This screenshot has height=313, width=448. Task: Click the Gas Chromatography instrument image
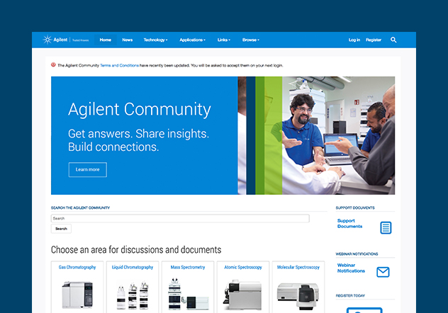click(77, 295)
